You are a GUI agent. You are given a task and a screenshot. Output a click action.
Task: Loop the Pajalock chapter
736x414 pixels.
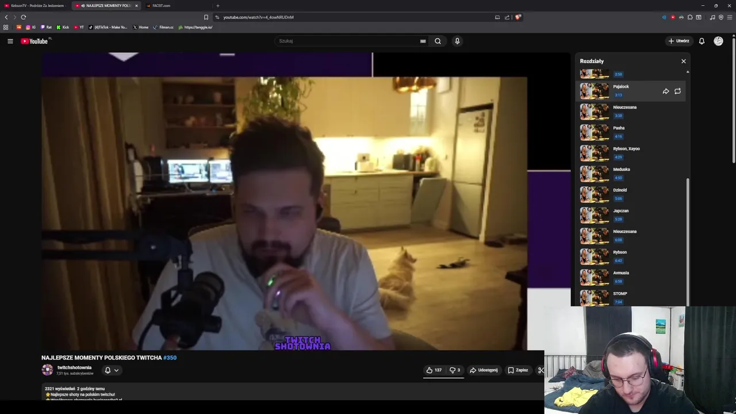(x=677, y=91)
